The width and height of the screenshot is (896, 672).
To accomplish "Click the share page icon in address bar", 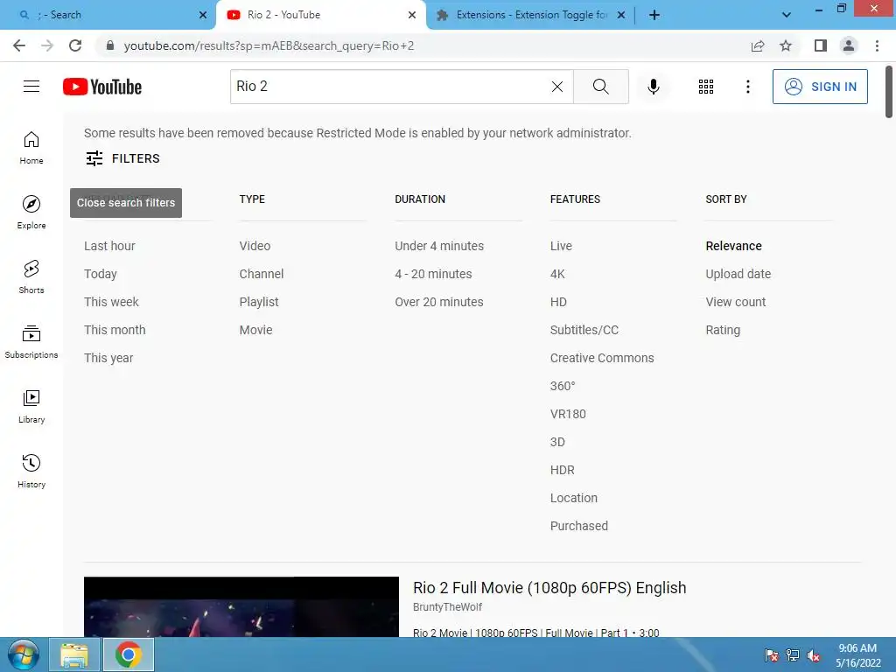I will 758,45.
